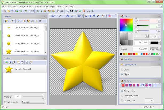Image resolution: width=164 pixels, height=110 pixels.
Task: Click the Save floppy disk icon
Action: click(x=13, y=11)
